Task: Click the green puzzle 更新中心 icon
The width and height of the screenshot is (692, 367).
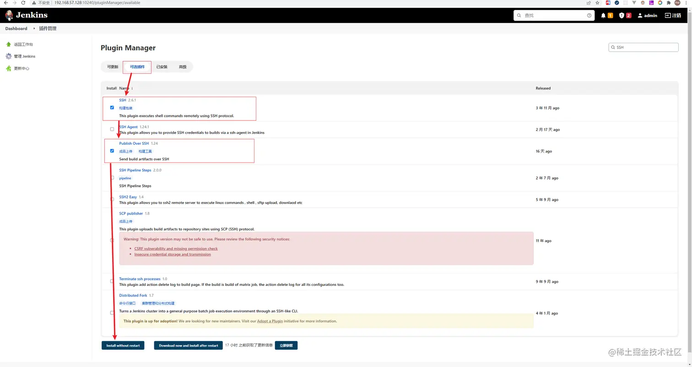Action: coord(8,68)
